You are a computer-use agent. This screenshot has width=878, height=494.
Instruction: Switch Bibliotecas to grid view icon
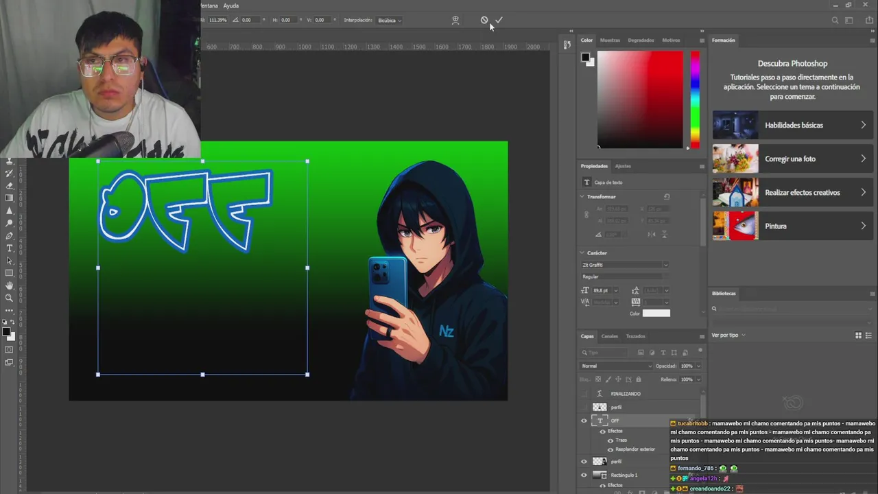click(x=858, y=335)
